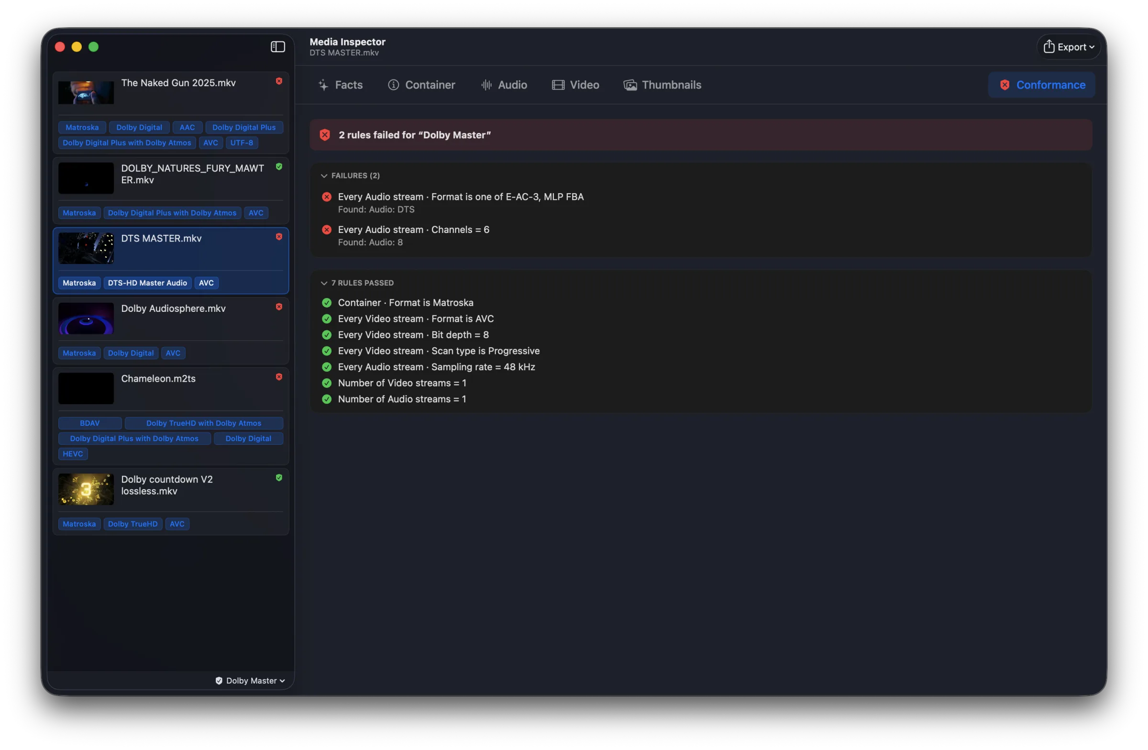
Task: Click the BDAV tag under Chameleon.m2ts
Action: [90, 423]
